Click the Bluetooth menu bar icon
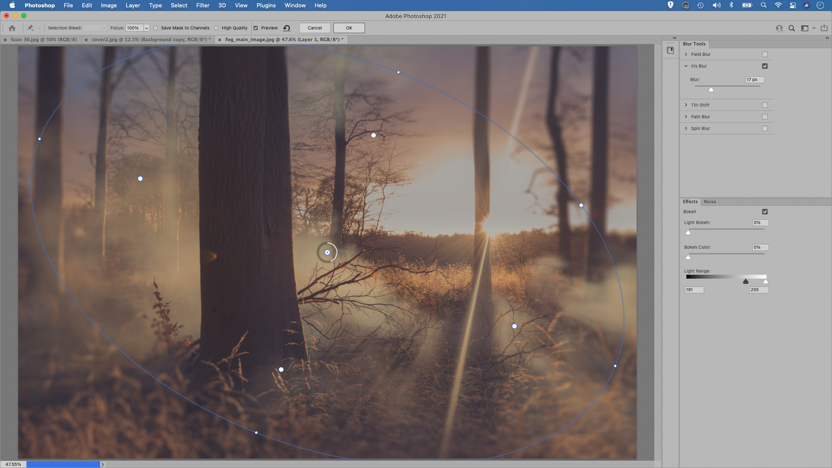 [x=731, y=5]
